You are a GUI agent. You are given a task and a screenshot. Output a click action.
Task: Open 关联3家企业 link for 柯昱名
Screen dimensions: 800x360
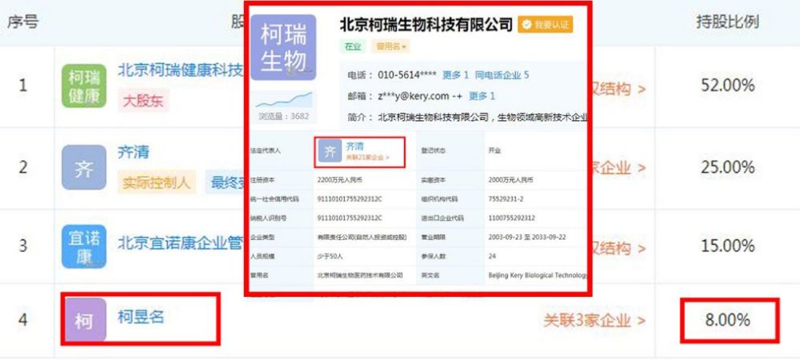[x=594, y=320]
